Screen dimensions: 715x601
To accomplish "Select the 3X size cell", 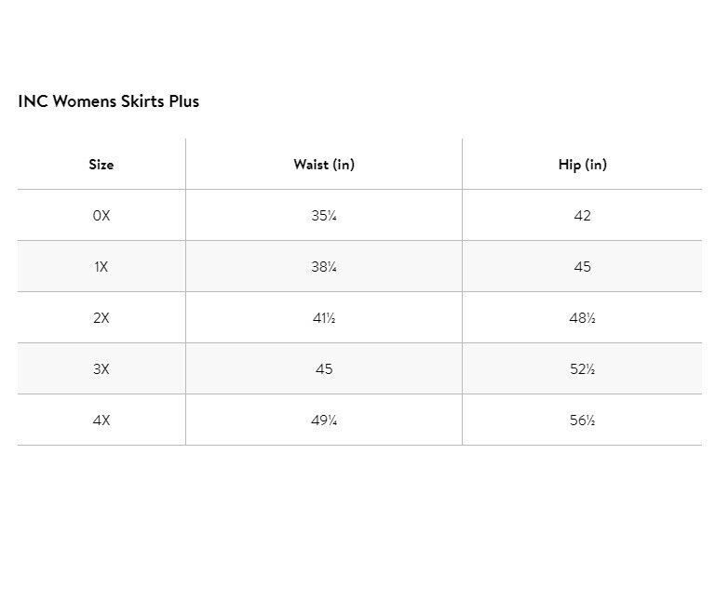I will [x=101, y=368].
